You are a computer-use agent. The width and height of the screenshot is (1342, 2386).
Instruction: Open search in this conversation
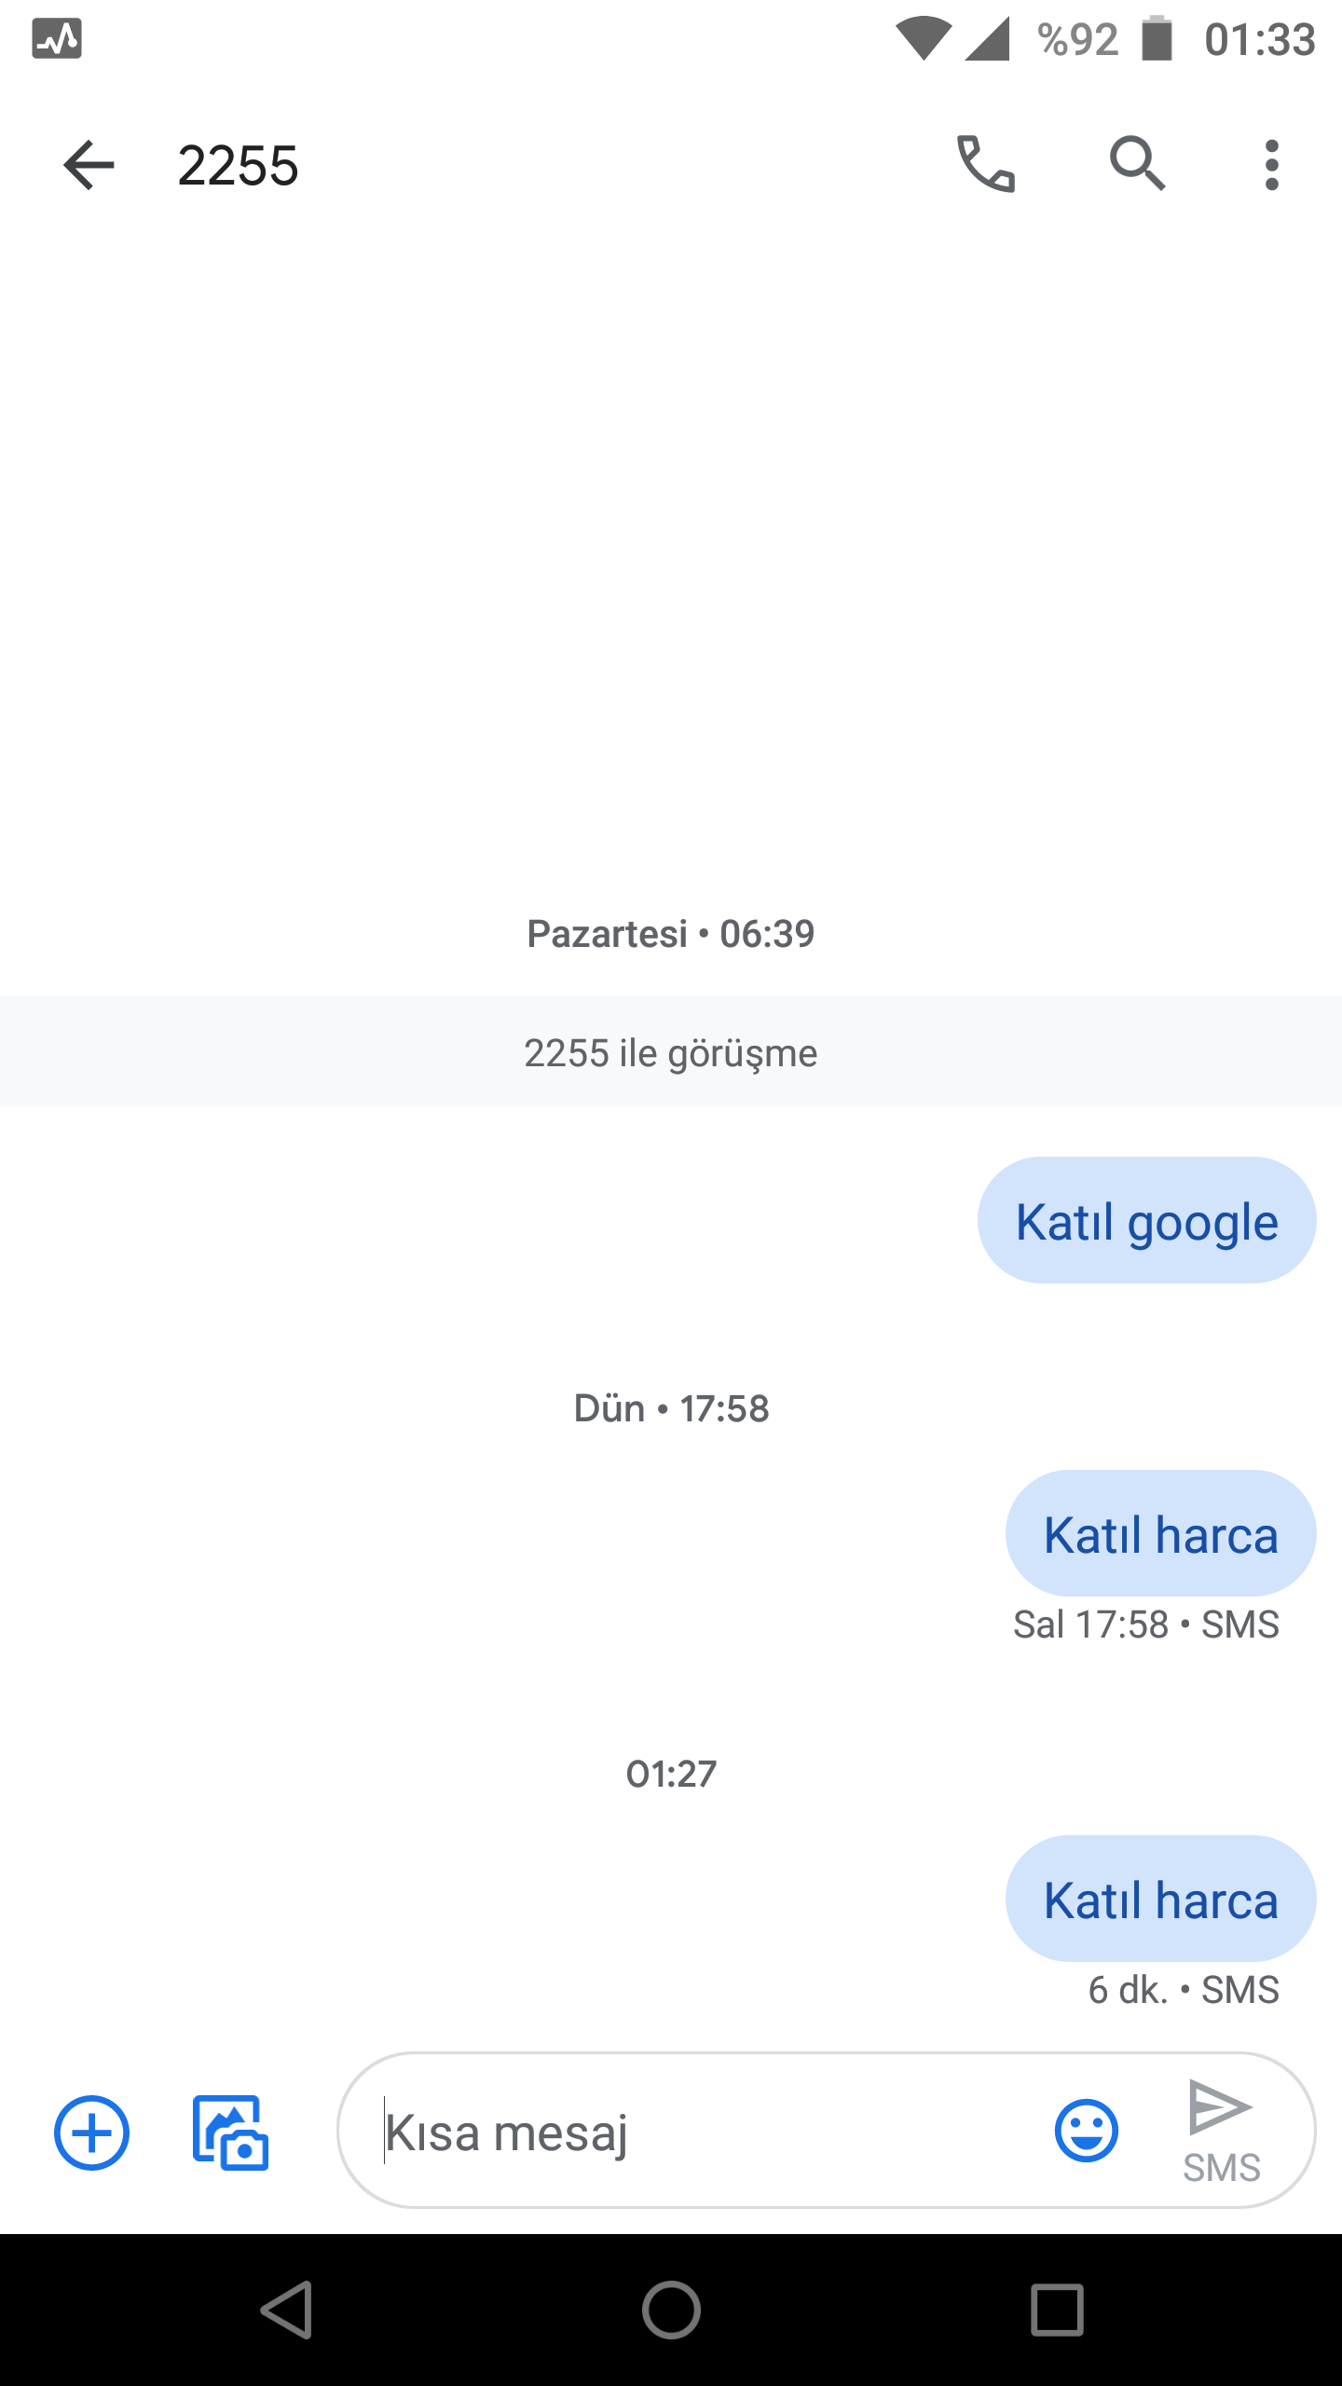pos(1137,165)
